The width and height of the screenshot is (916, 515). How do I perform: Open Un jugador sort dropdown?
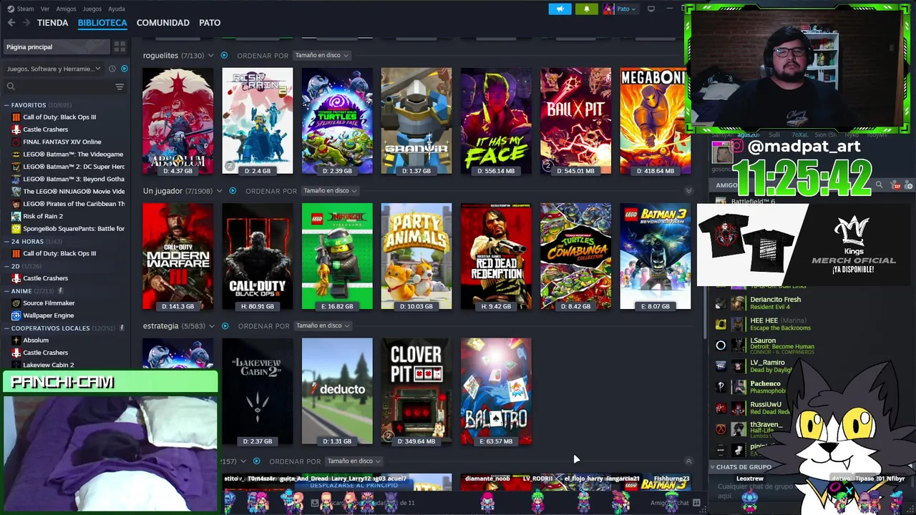pyautogui.click(x=329, y=190)
